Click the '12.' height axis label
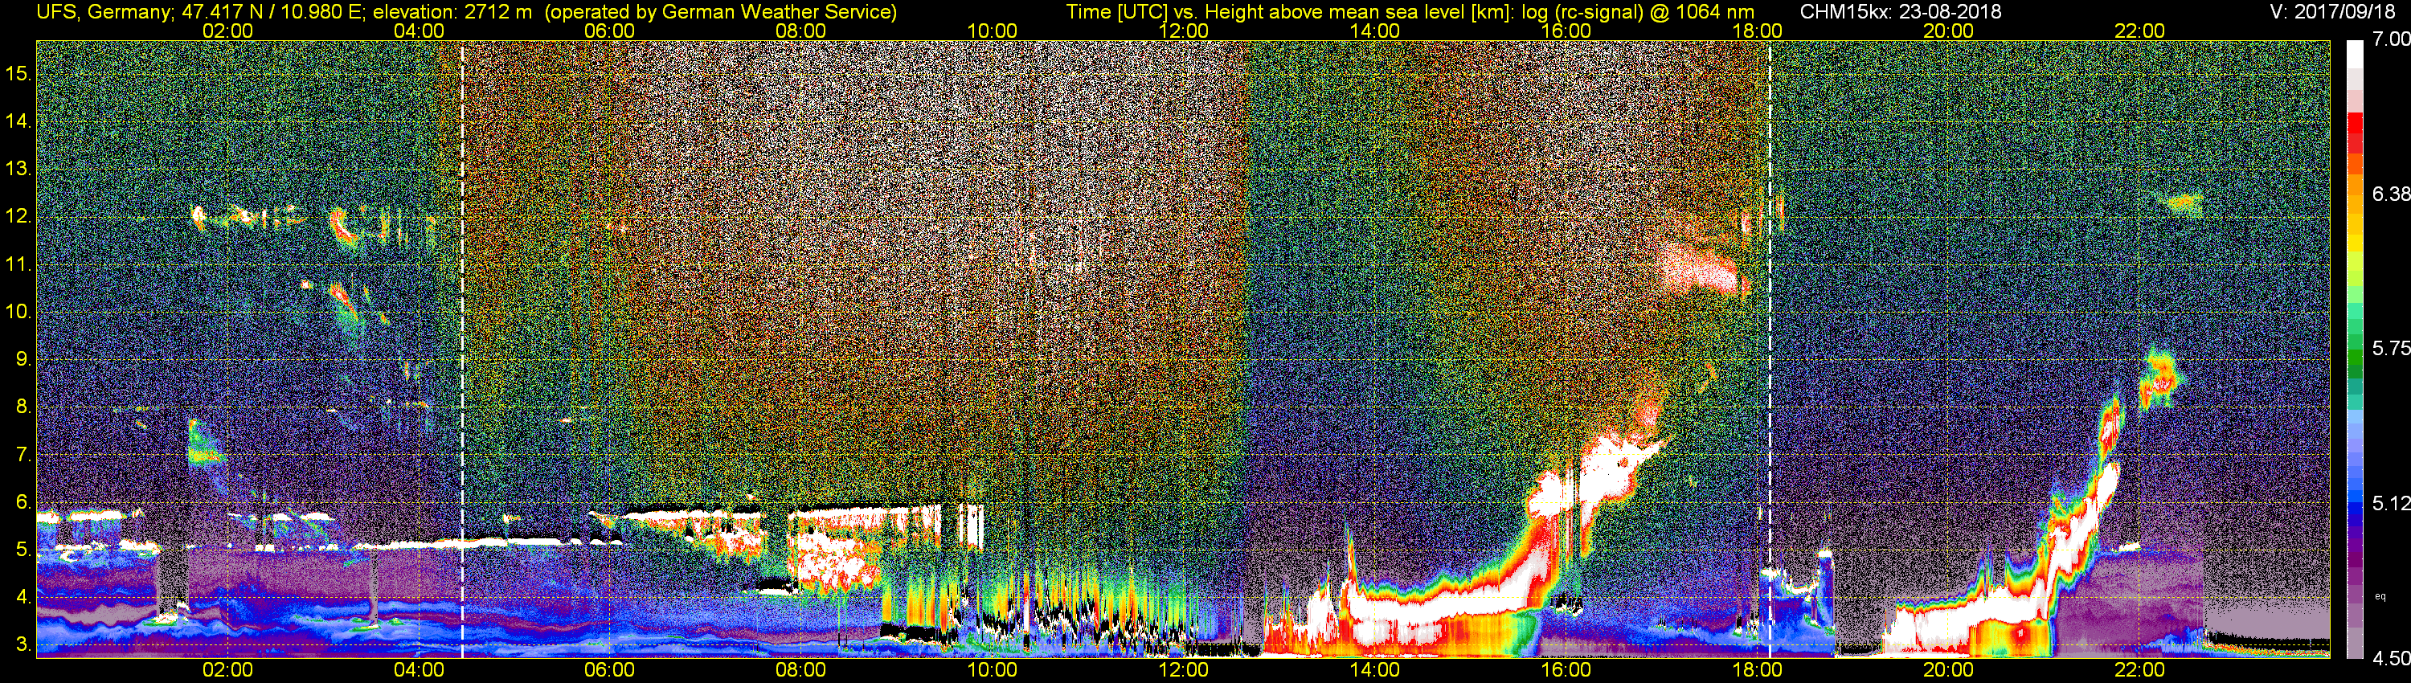2411x683 pixels. 18,217
